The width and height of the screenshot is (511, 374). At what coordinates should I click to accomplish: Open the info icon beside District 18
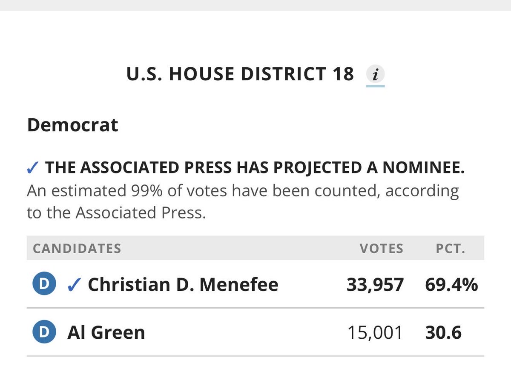click(375, 75)
